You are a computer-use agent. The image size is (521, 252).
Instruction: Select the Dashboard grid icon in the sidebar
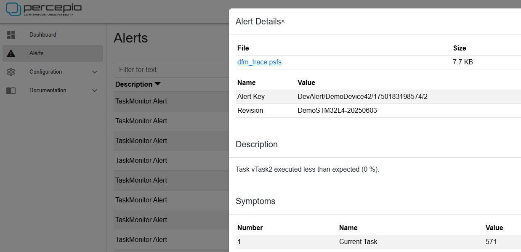point(11,34)
